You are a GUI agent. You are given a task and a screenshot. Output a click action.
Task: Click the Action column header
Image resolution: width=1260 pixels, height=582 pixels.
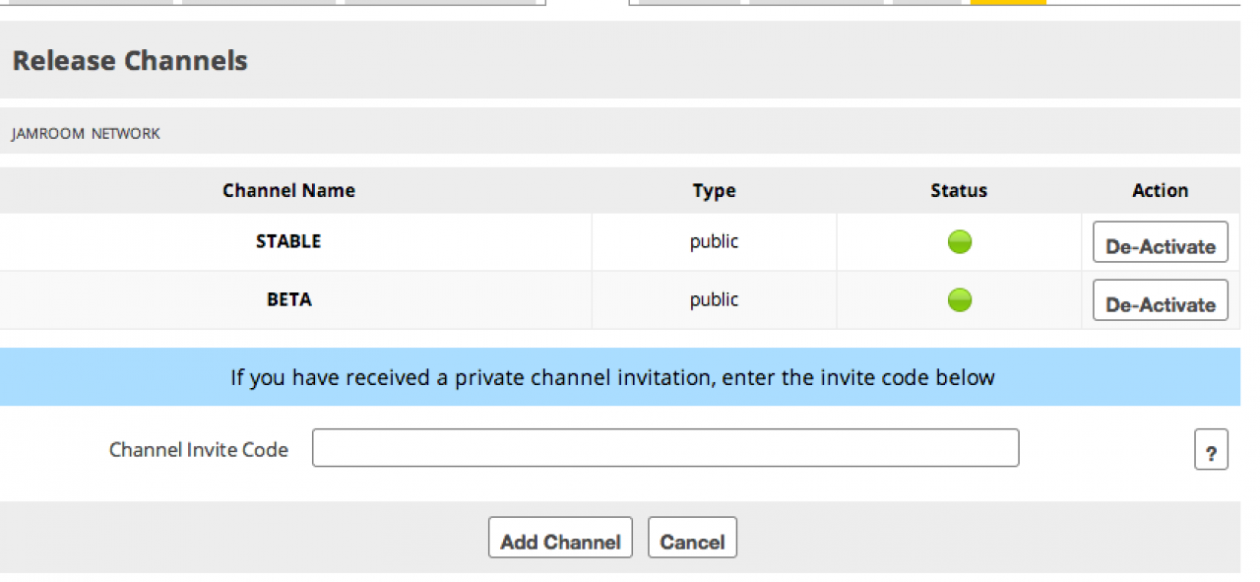click(1160, 190)
